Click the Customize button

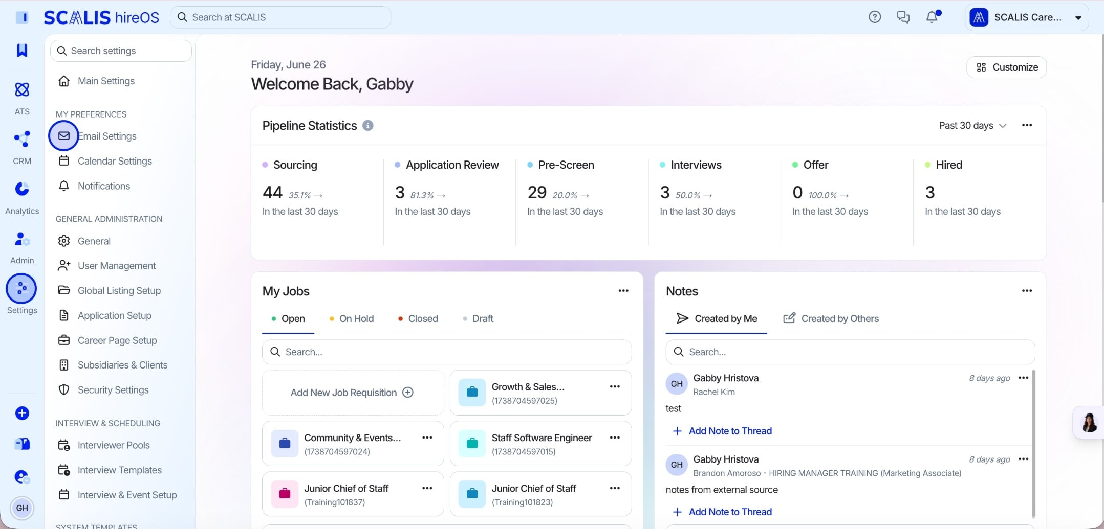[x=1006, y=67]
